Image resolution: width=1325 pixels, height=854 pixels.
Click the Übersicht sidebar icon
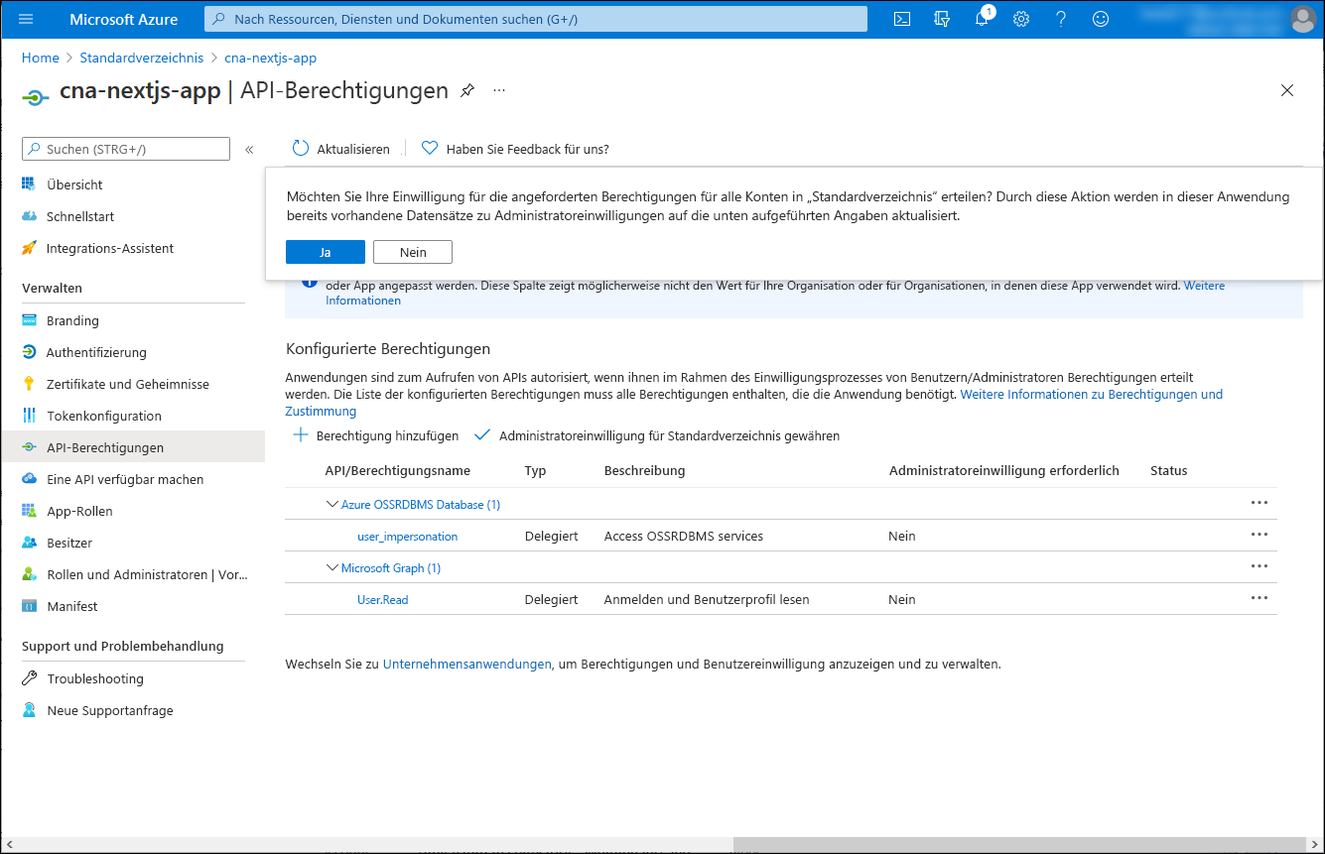pos(29,184)
